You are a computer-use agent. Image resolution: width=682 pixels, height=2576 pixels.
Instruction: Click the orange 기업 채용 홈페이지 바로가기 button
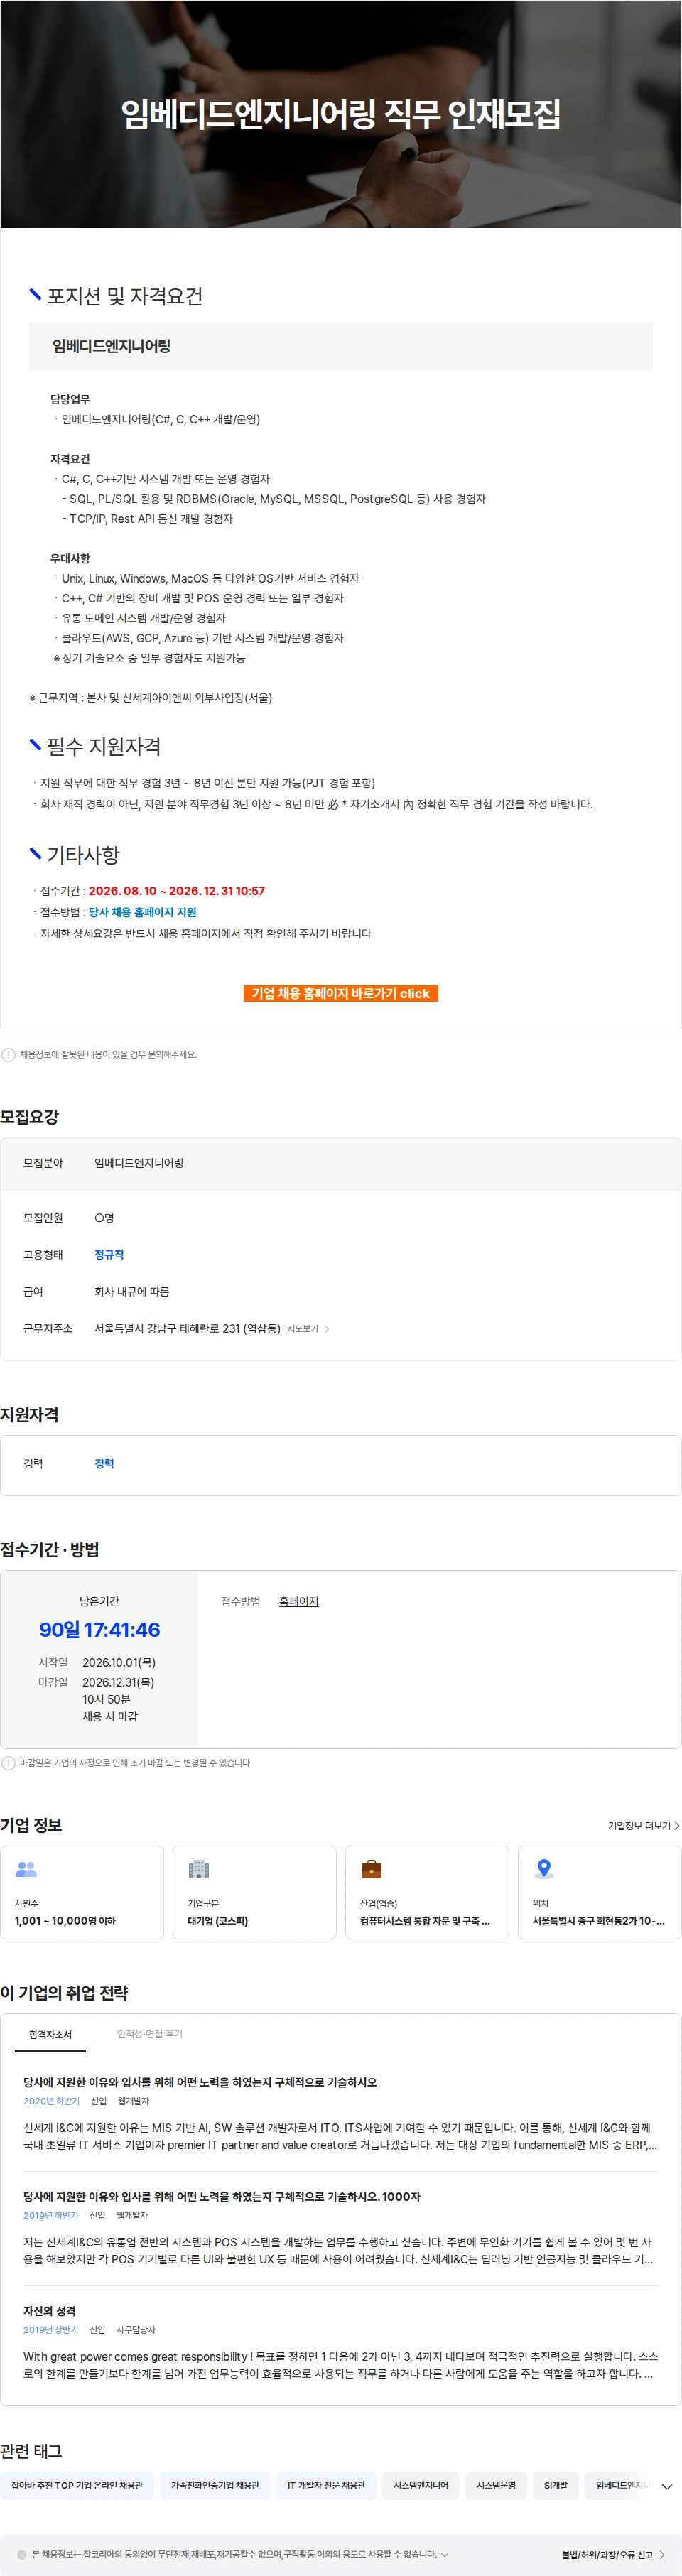(x=340, y=993)
